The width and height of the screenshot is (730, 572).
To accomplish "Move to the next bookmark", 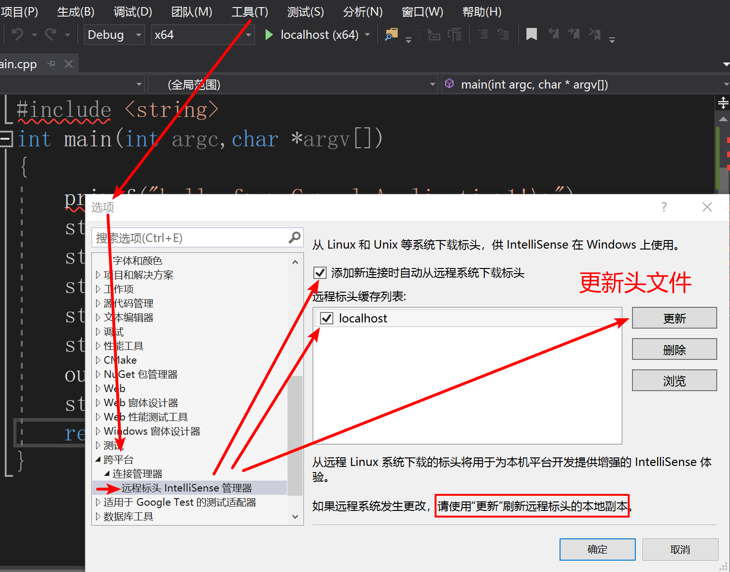I will tap(574, 34).
